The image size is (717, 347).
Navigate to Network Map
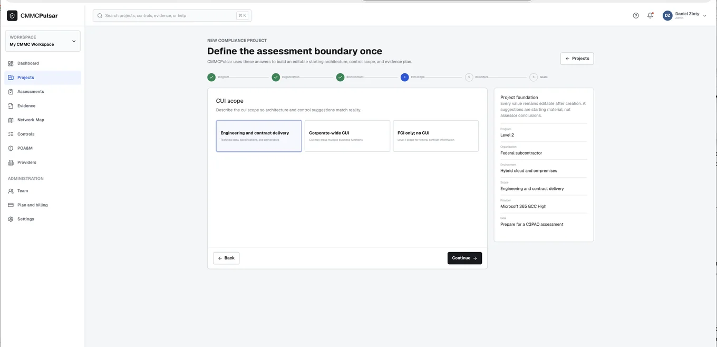pos(43,120)
